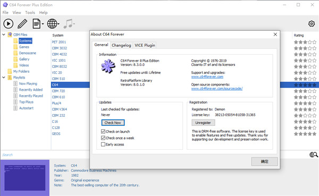Click the music note toolbar icon
Viewport: 319px width, 196px height.
tap(68, 24)
